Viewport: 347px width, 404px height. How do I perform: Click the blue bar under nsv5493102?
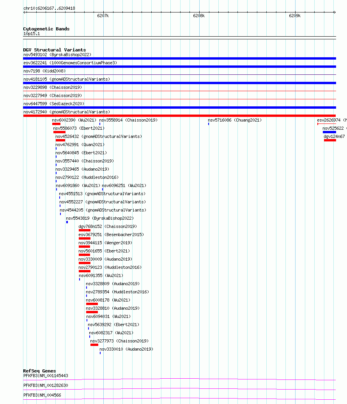(179, 58)
